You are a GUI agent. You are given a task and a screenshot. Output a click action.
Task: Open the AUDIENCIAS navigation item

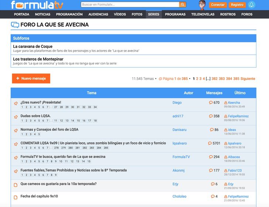click(98, 14)
